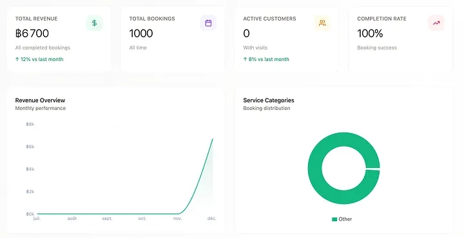Click the Booking success caption
This screenshot has width=464, height=238.
point(377,48)
